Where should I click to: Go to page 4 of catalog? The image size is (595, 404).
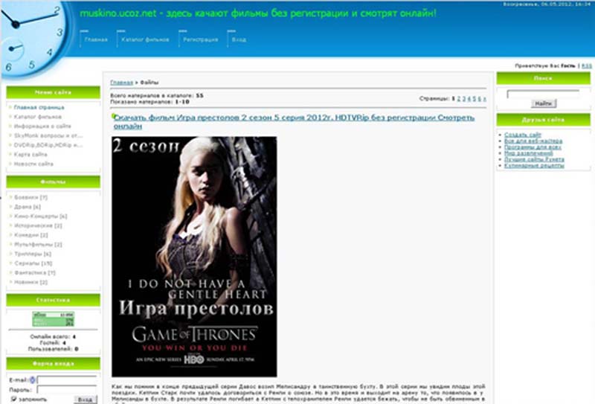point(469,99)
